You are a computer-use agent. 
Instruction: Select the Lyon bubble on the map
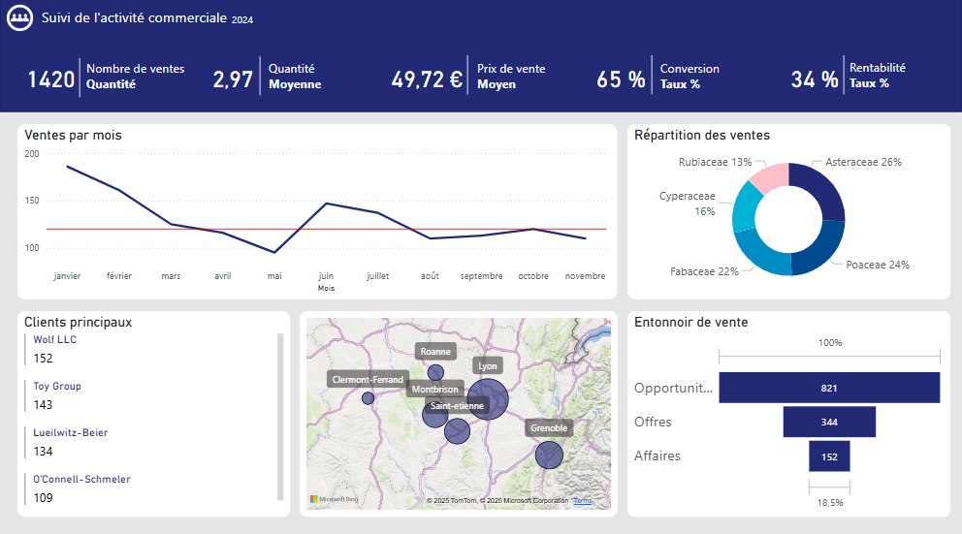(488, 398)
